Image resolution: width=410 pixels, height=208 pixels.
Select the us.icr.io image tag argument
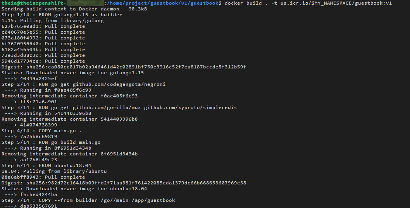click(334, 3)
